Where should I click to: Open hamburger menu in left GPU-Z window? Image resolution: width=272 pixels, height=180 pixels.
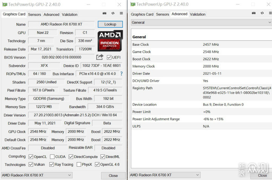pyautogui.click(x=121, y=13)
